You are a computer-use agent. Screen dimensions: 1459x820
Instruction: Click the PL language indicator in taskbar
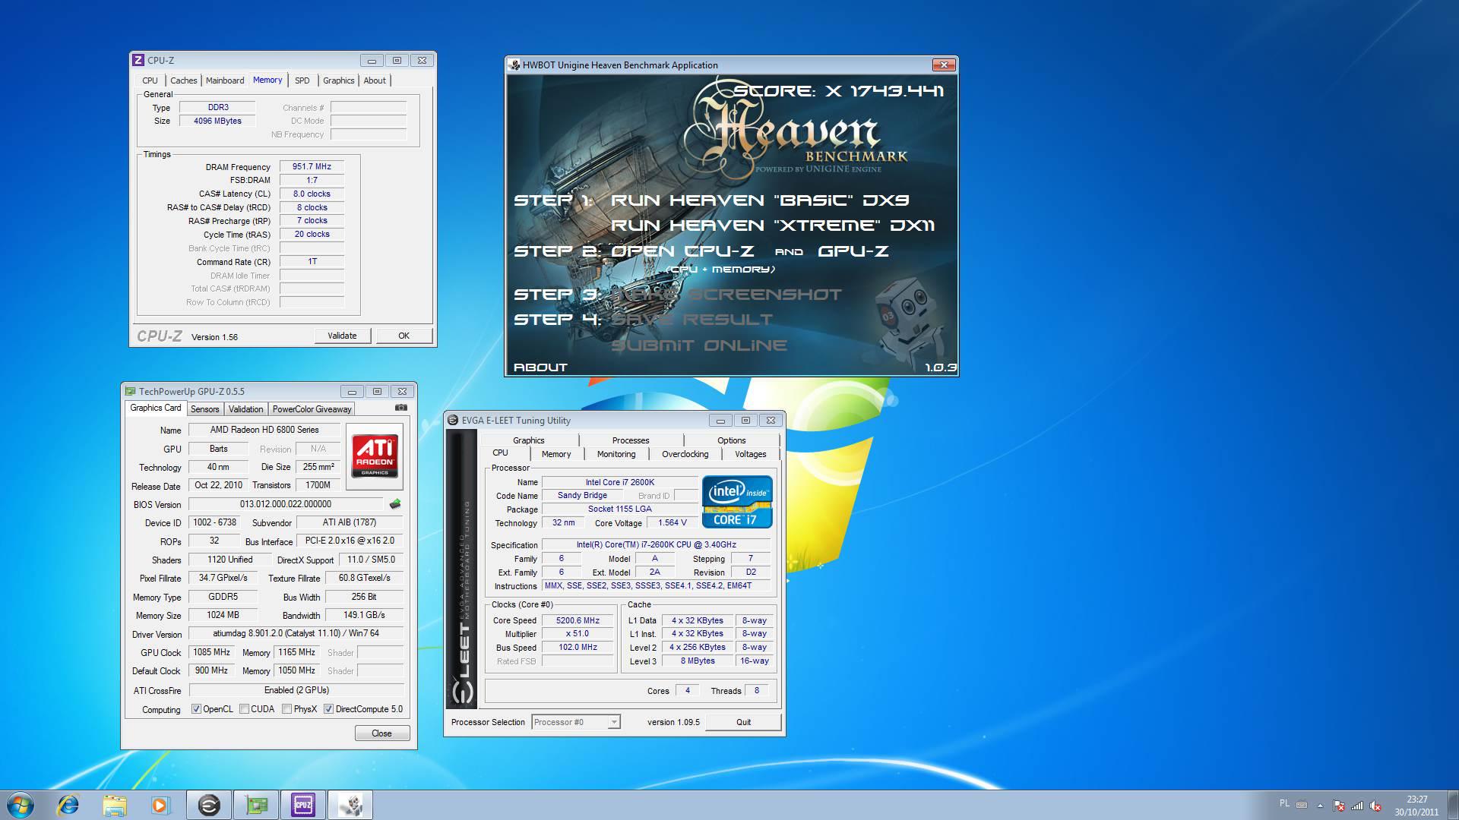point(1284,803)
